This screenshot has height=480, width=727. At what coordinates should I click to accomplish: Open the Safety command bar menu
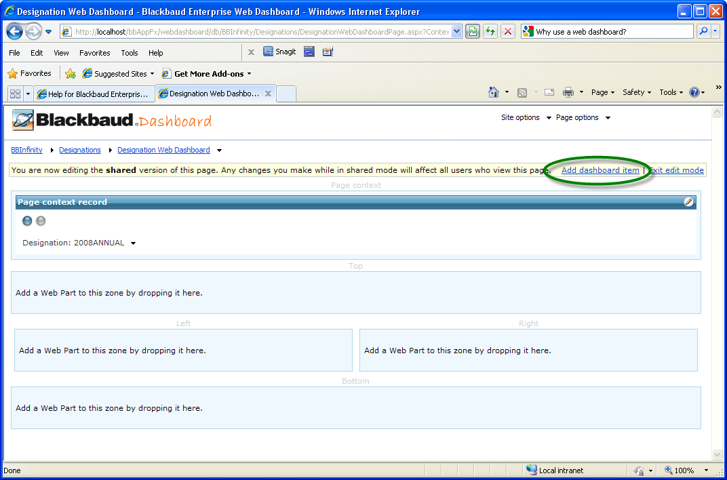click(637, 92)
